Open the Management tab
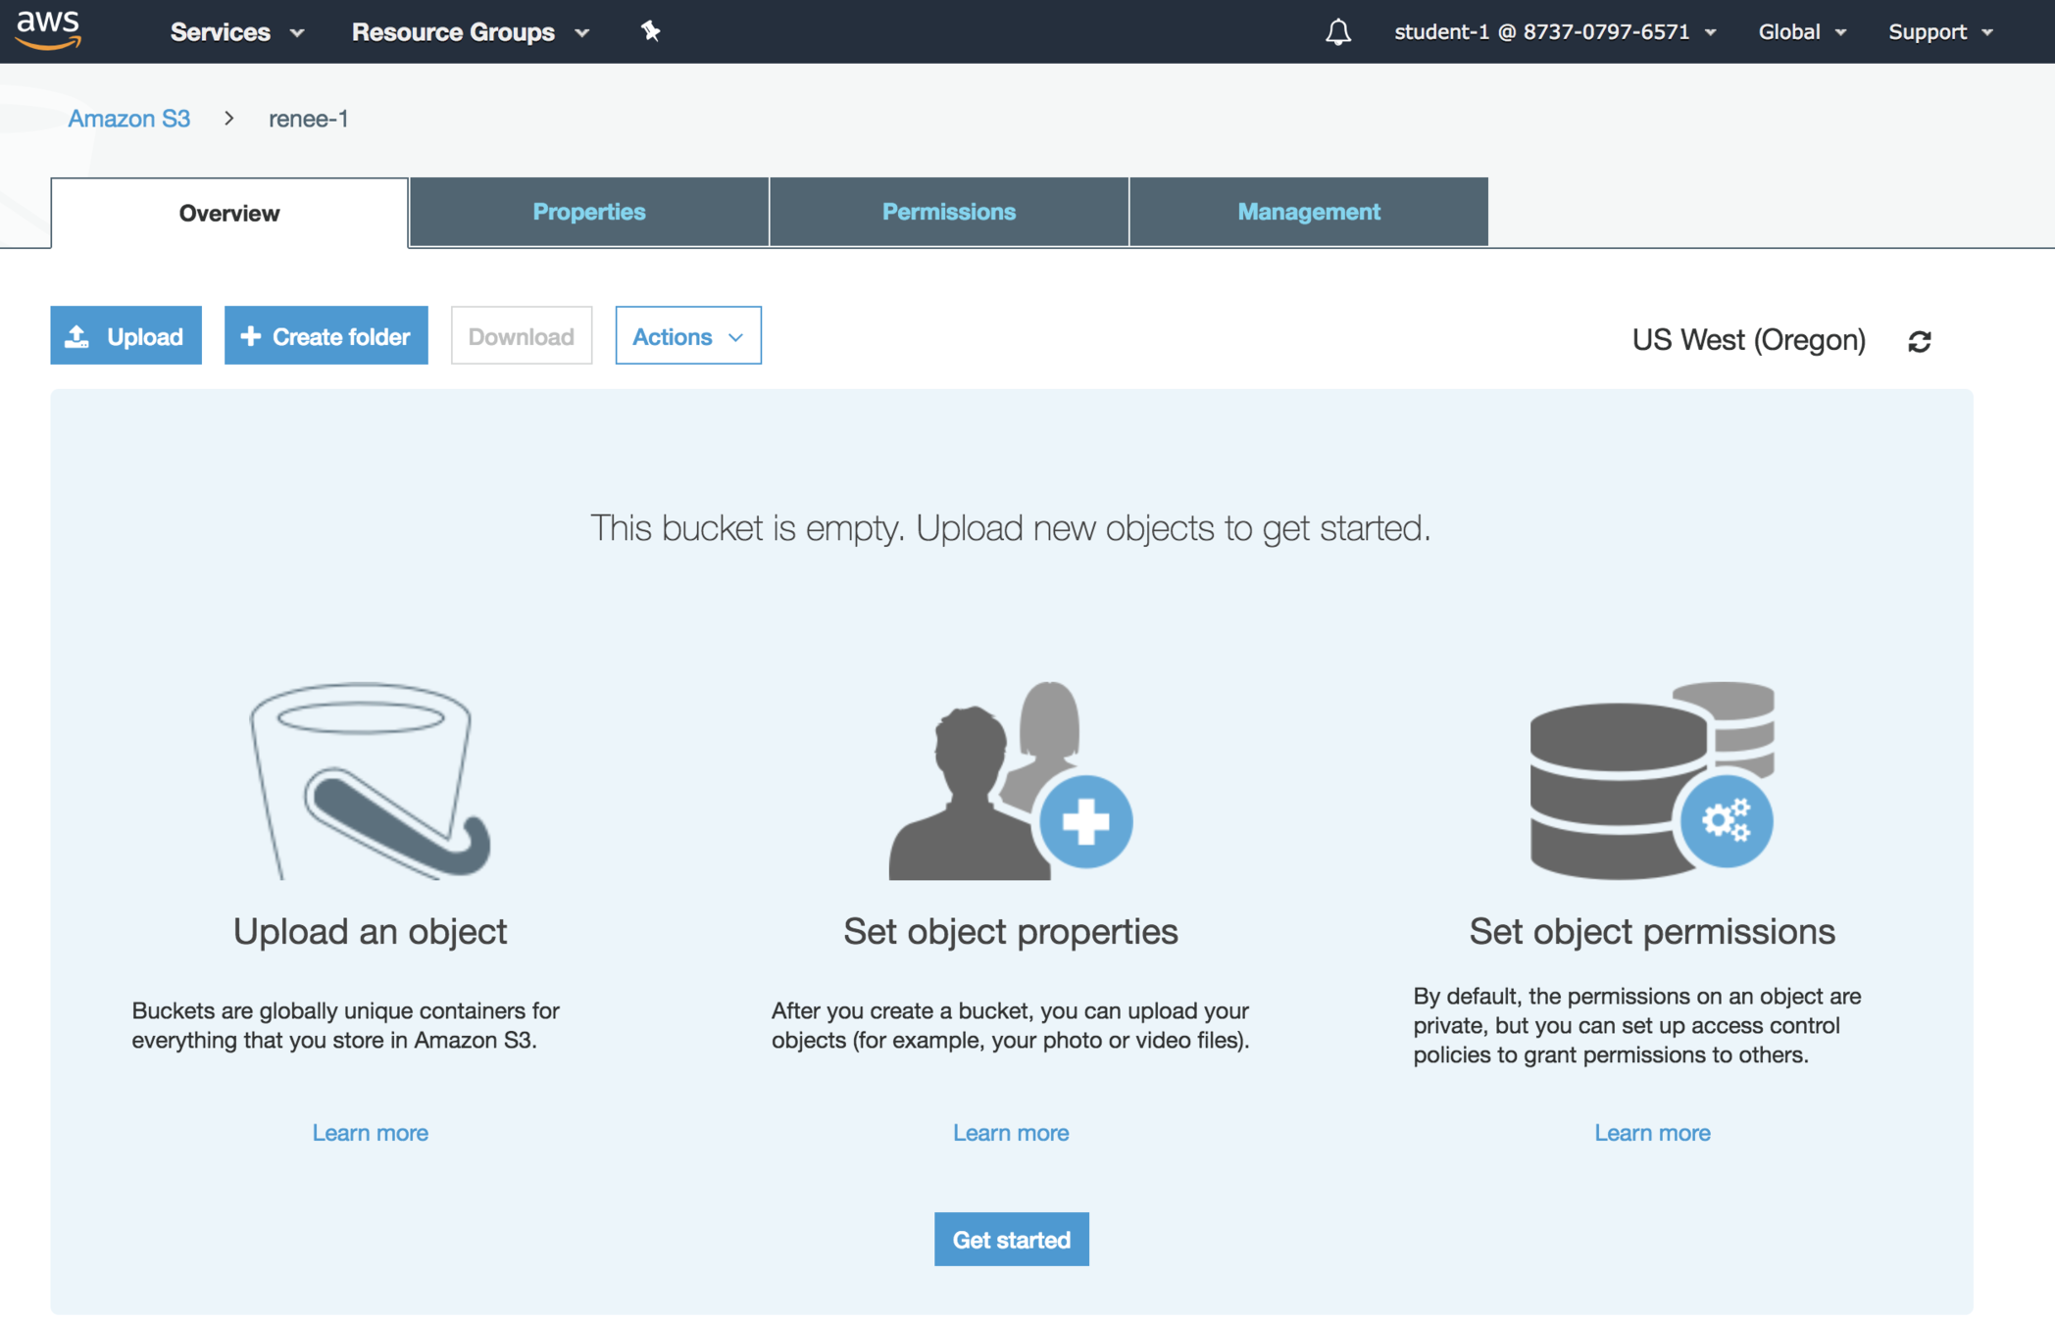Image resolution: width=2055 pixels, height=1323 pixels. click(1308, 212)
